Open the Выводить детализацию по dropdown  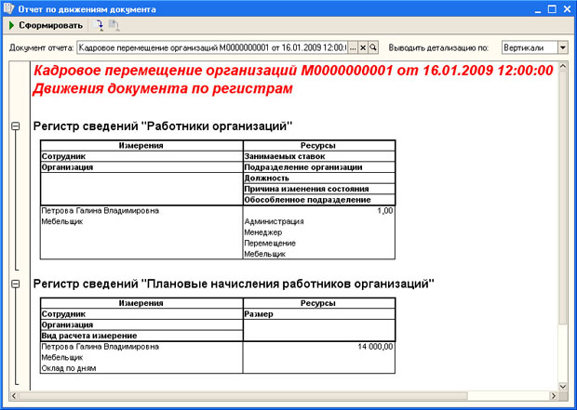[x=563, y=47]
